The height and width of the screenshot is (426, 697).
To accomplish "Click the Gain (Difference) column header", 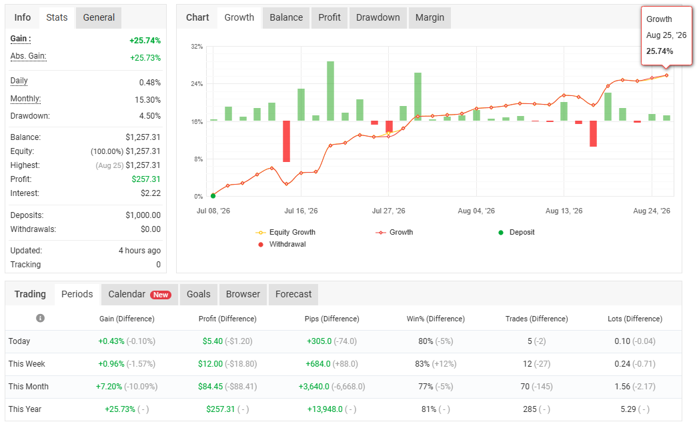I will 127,319.
